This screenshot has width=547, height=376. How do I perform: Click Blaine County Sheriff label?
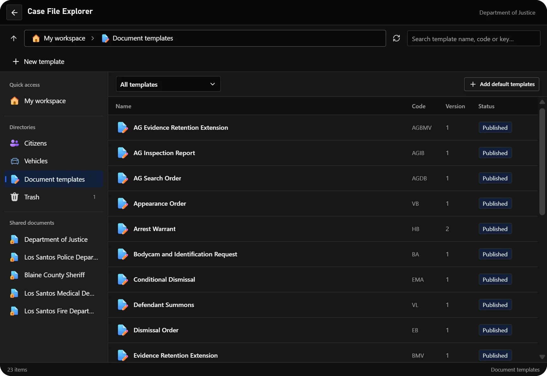click(54, 275)
